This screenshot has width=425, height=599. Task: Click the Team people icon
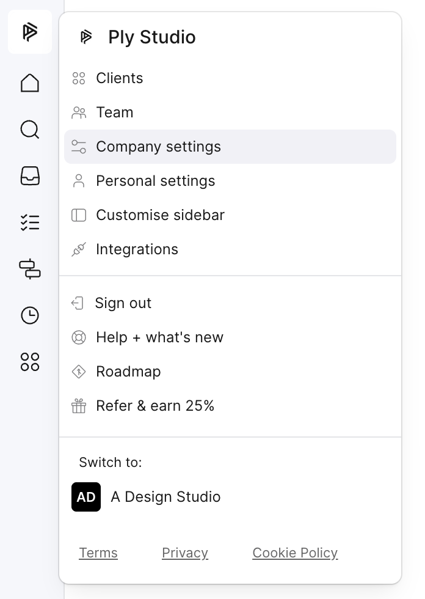79,112
